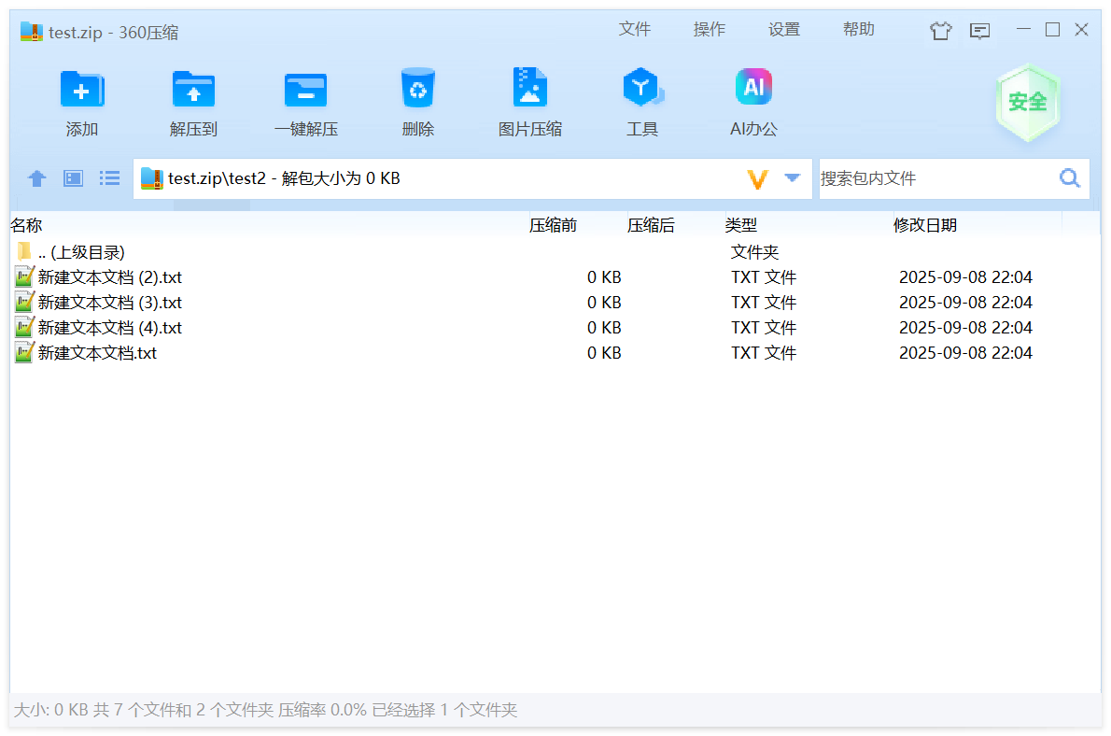Open the skin changer shirt icon
This screenshot has width=1111, height=736.
coord(940,31)
